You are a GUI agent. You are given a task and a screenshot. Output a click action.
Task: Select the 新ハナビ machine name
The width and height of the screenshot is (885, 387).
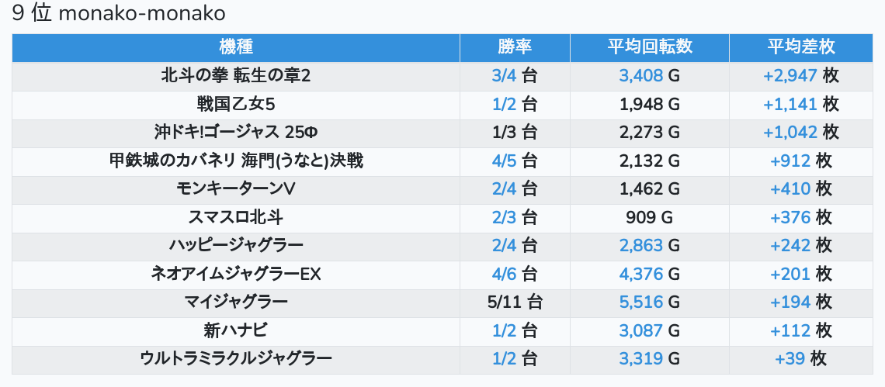[x=236, y=330]
